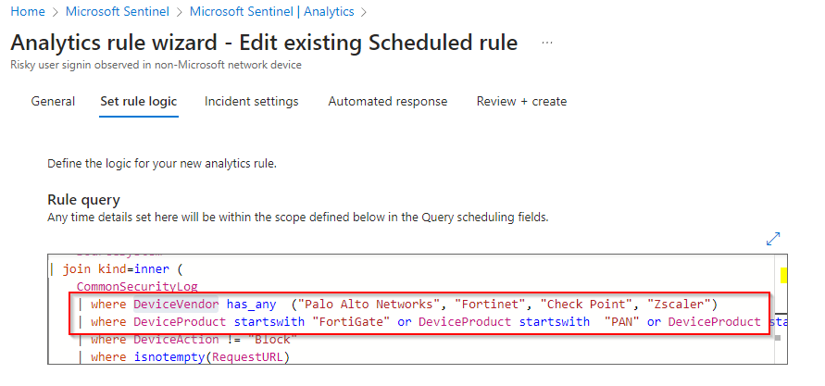Open the Incident settings tab
The height and width of the screenshot is (386, 825).
pos(252,101)
